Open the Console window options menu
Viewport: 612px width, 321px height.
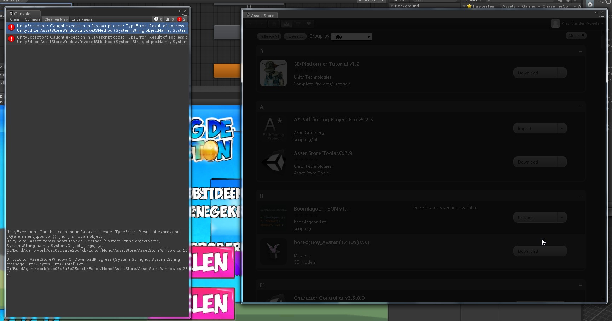[x=185, y=15]
